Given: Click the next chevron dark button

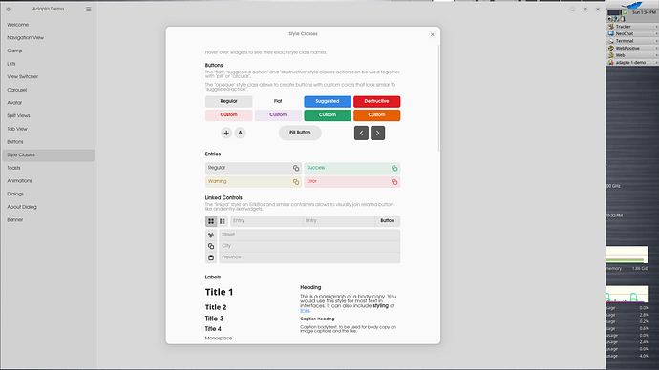Looking at the screenshot, I should [x=378, y=133].
